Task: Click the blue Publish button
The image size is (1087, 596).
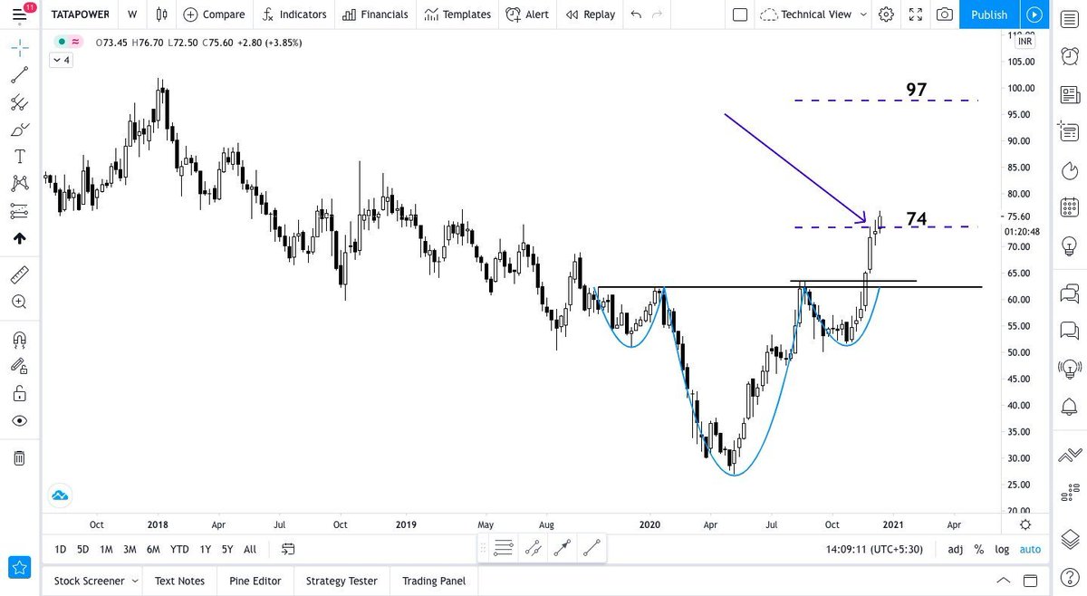Action: [989, 14]
